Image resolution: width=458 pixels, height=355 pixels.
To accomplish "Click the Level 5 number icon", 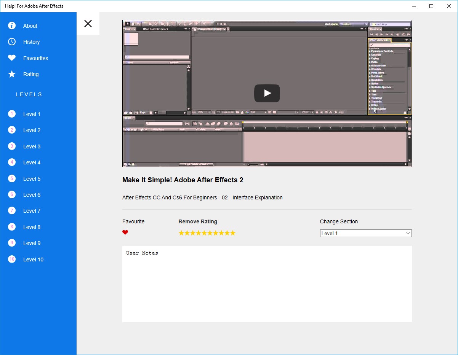I will pos(12,178).
